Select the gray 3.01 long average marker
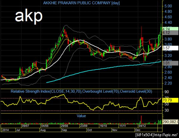Image resolution: width=179 pixels, height=138 pixels. coord(170,63)
